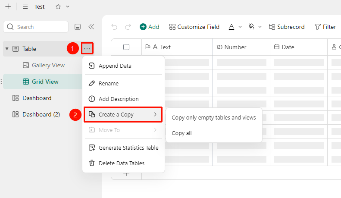Click the Redo arrow in the toolbar
The height and width of the screenshot is (198, 341).
coord(128,27)
